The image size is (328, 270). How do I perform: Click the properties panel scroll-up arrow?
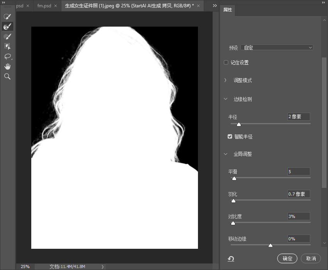[x=325, y=20]
